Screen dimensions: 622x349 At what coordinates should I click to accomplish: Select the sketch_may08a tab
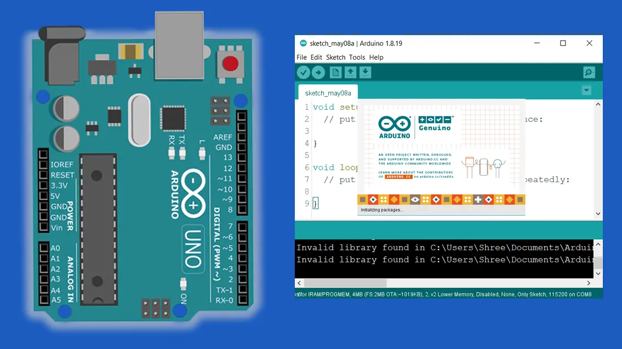(327, 92)
